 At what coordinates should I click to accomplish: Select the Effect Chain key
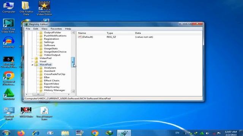52,80
